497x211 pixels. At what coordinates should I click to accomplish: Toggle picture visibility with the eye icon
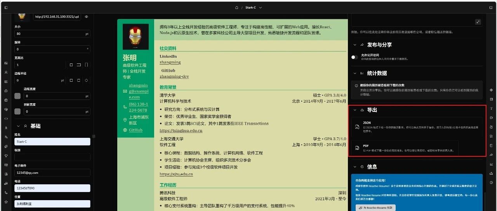click(87, 17)
